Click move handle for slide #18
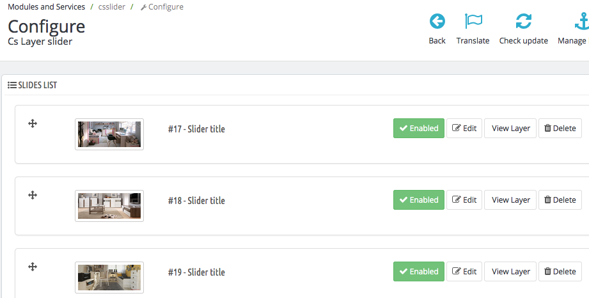Viewport: 589px width, 298px height. (33, 195)
